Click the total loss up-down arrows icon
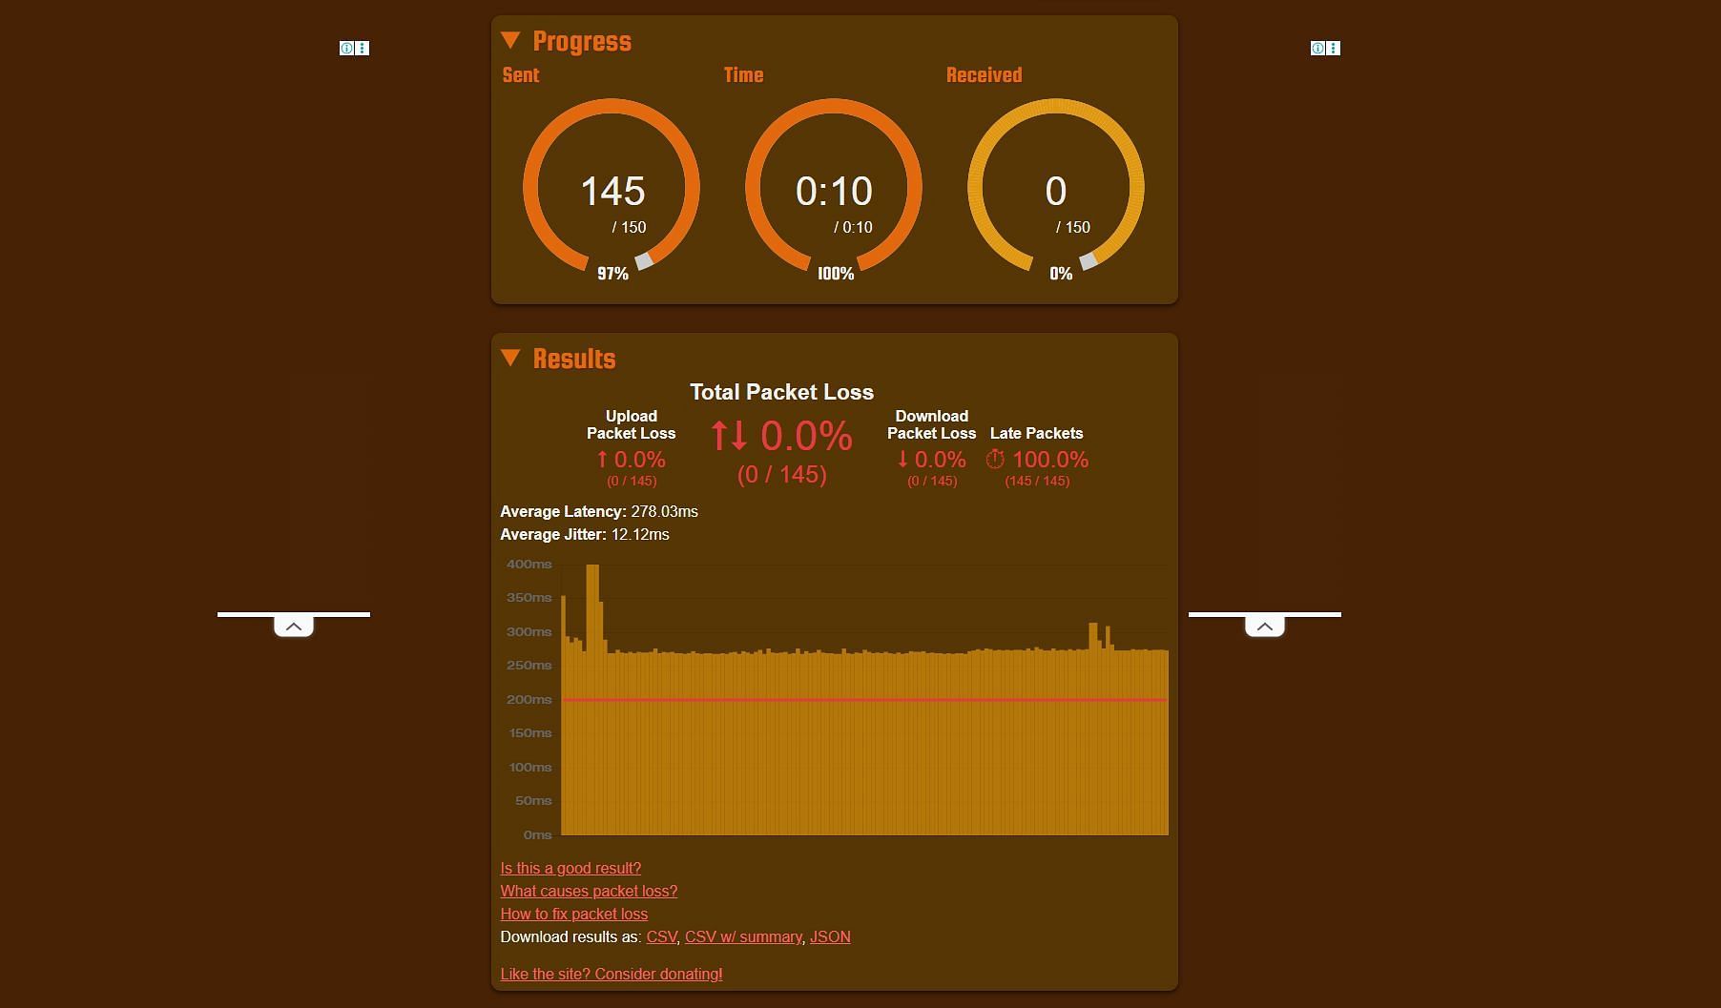Viewport: 1721px width, 1008px height. [x=730, y=436]
